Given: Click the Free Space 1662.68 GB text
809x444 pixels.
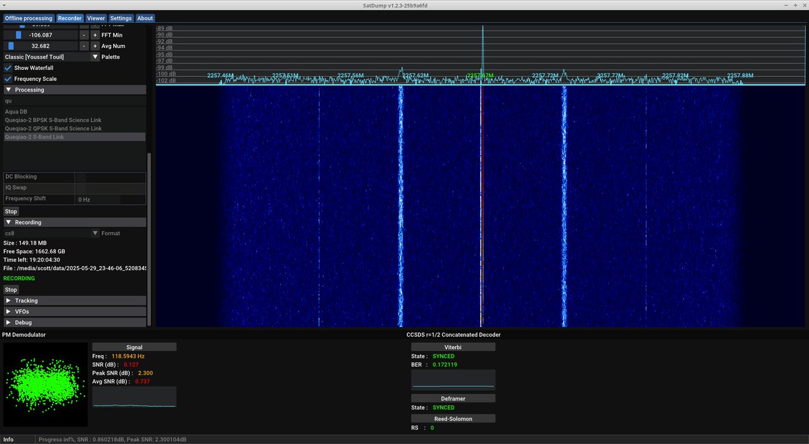Looking at the screenshot, I should pyautogui.click(x=34, y=251).
